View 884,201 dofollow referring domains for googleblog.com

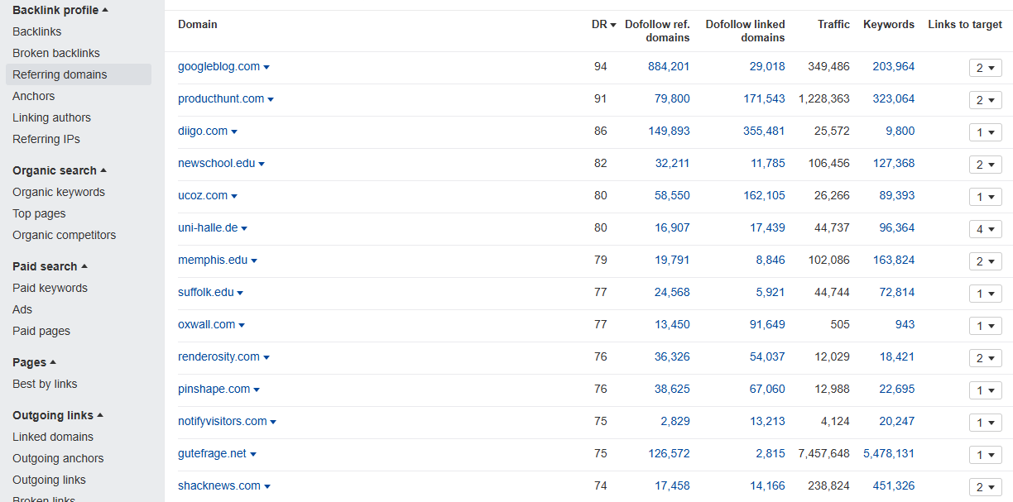[669, 66]
